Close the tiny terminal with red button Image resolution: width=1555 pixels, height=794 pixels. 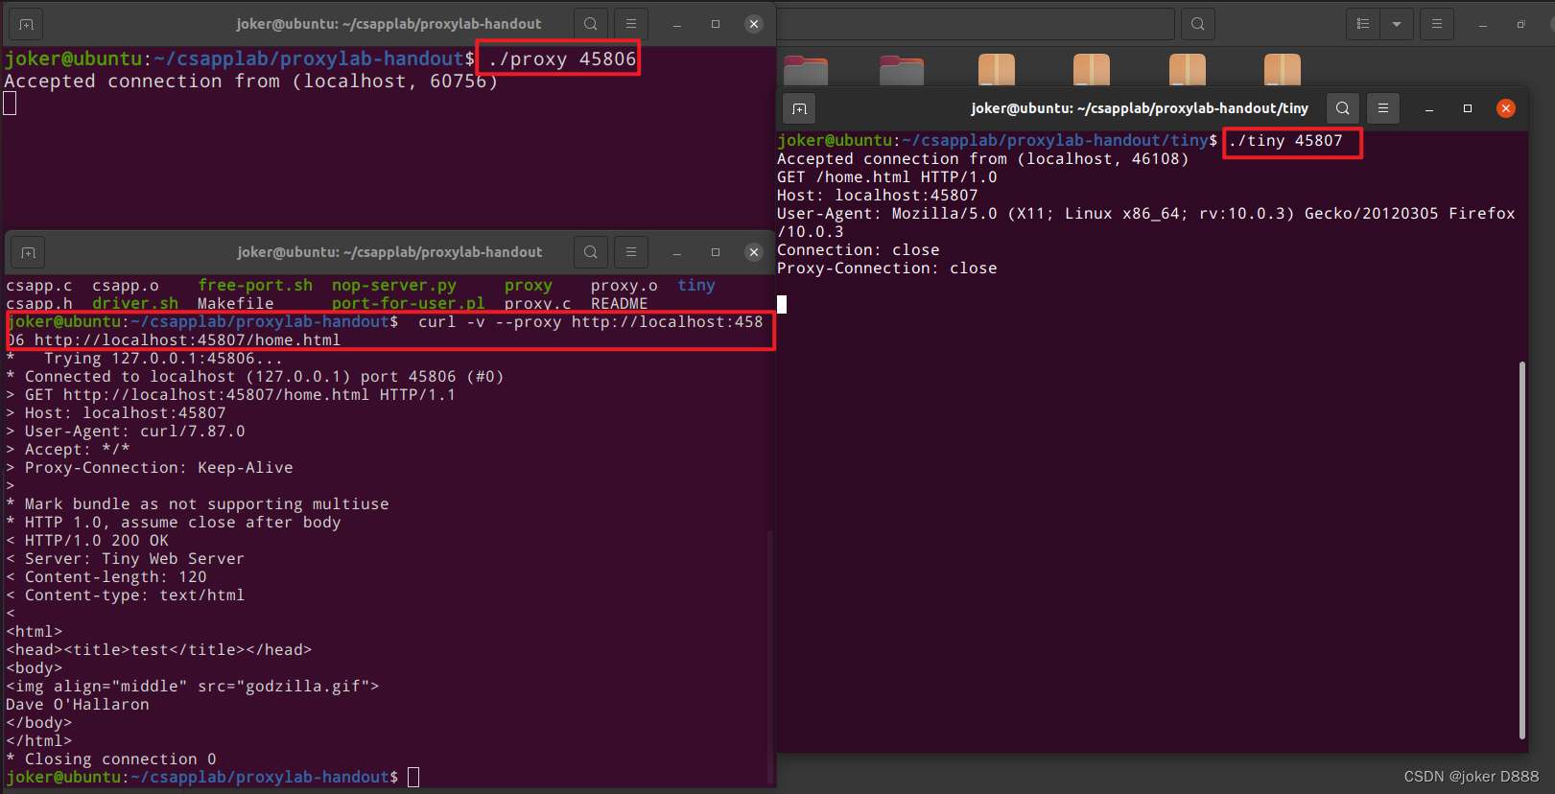click(1506, 108)
